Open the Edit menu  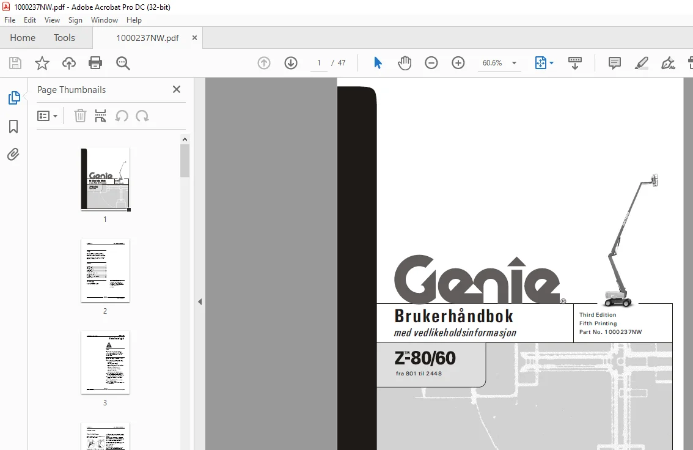[x=30, y=20]
